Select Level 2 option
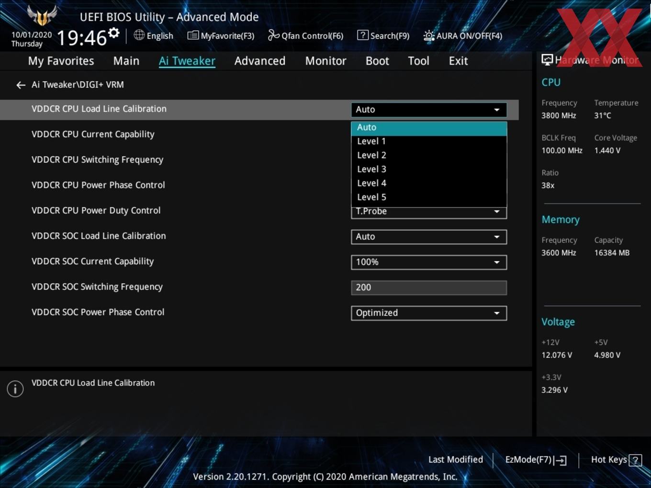The height and width of the screenshot is (488, 651). 429,155
